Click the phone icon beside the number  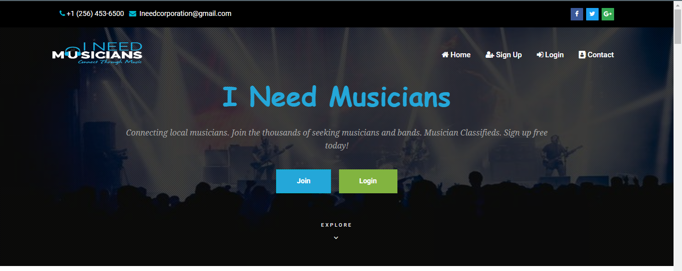pyautogui.click(x=62, y=13)
